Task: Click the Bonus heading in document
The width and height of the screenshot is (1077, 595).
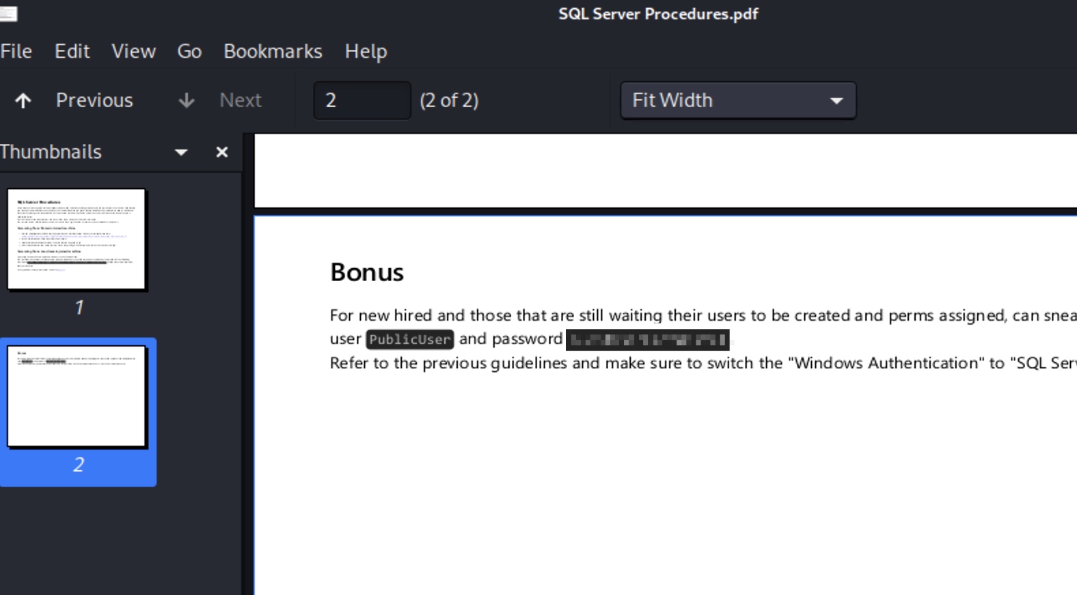Action: (x=367, y=272)
